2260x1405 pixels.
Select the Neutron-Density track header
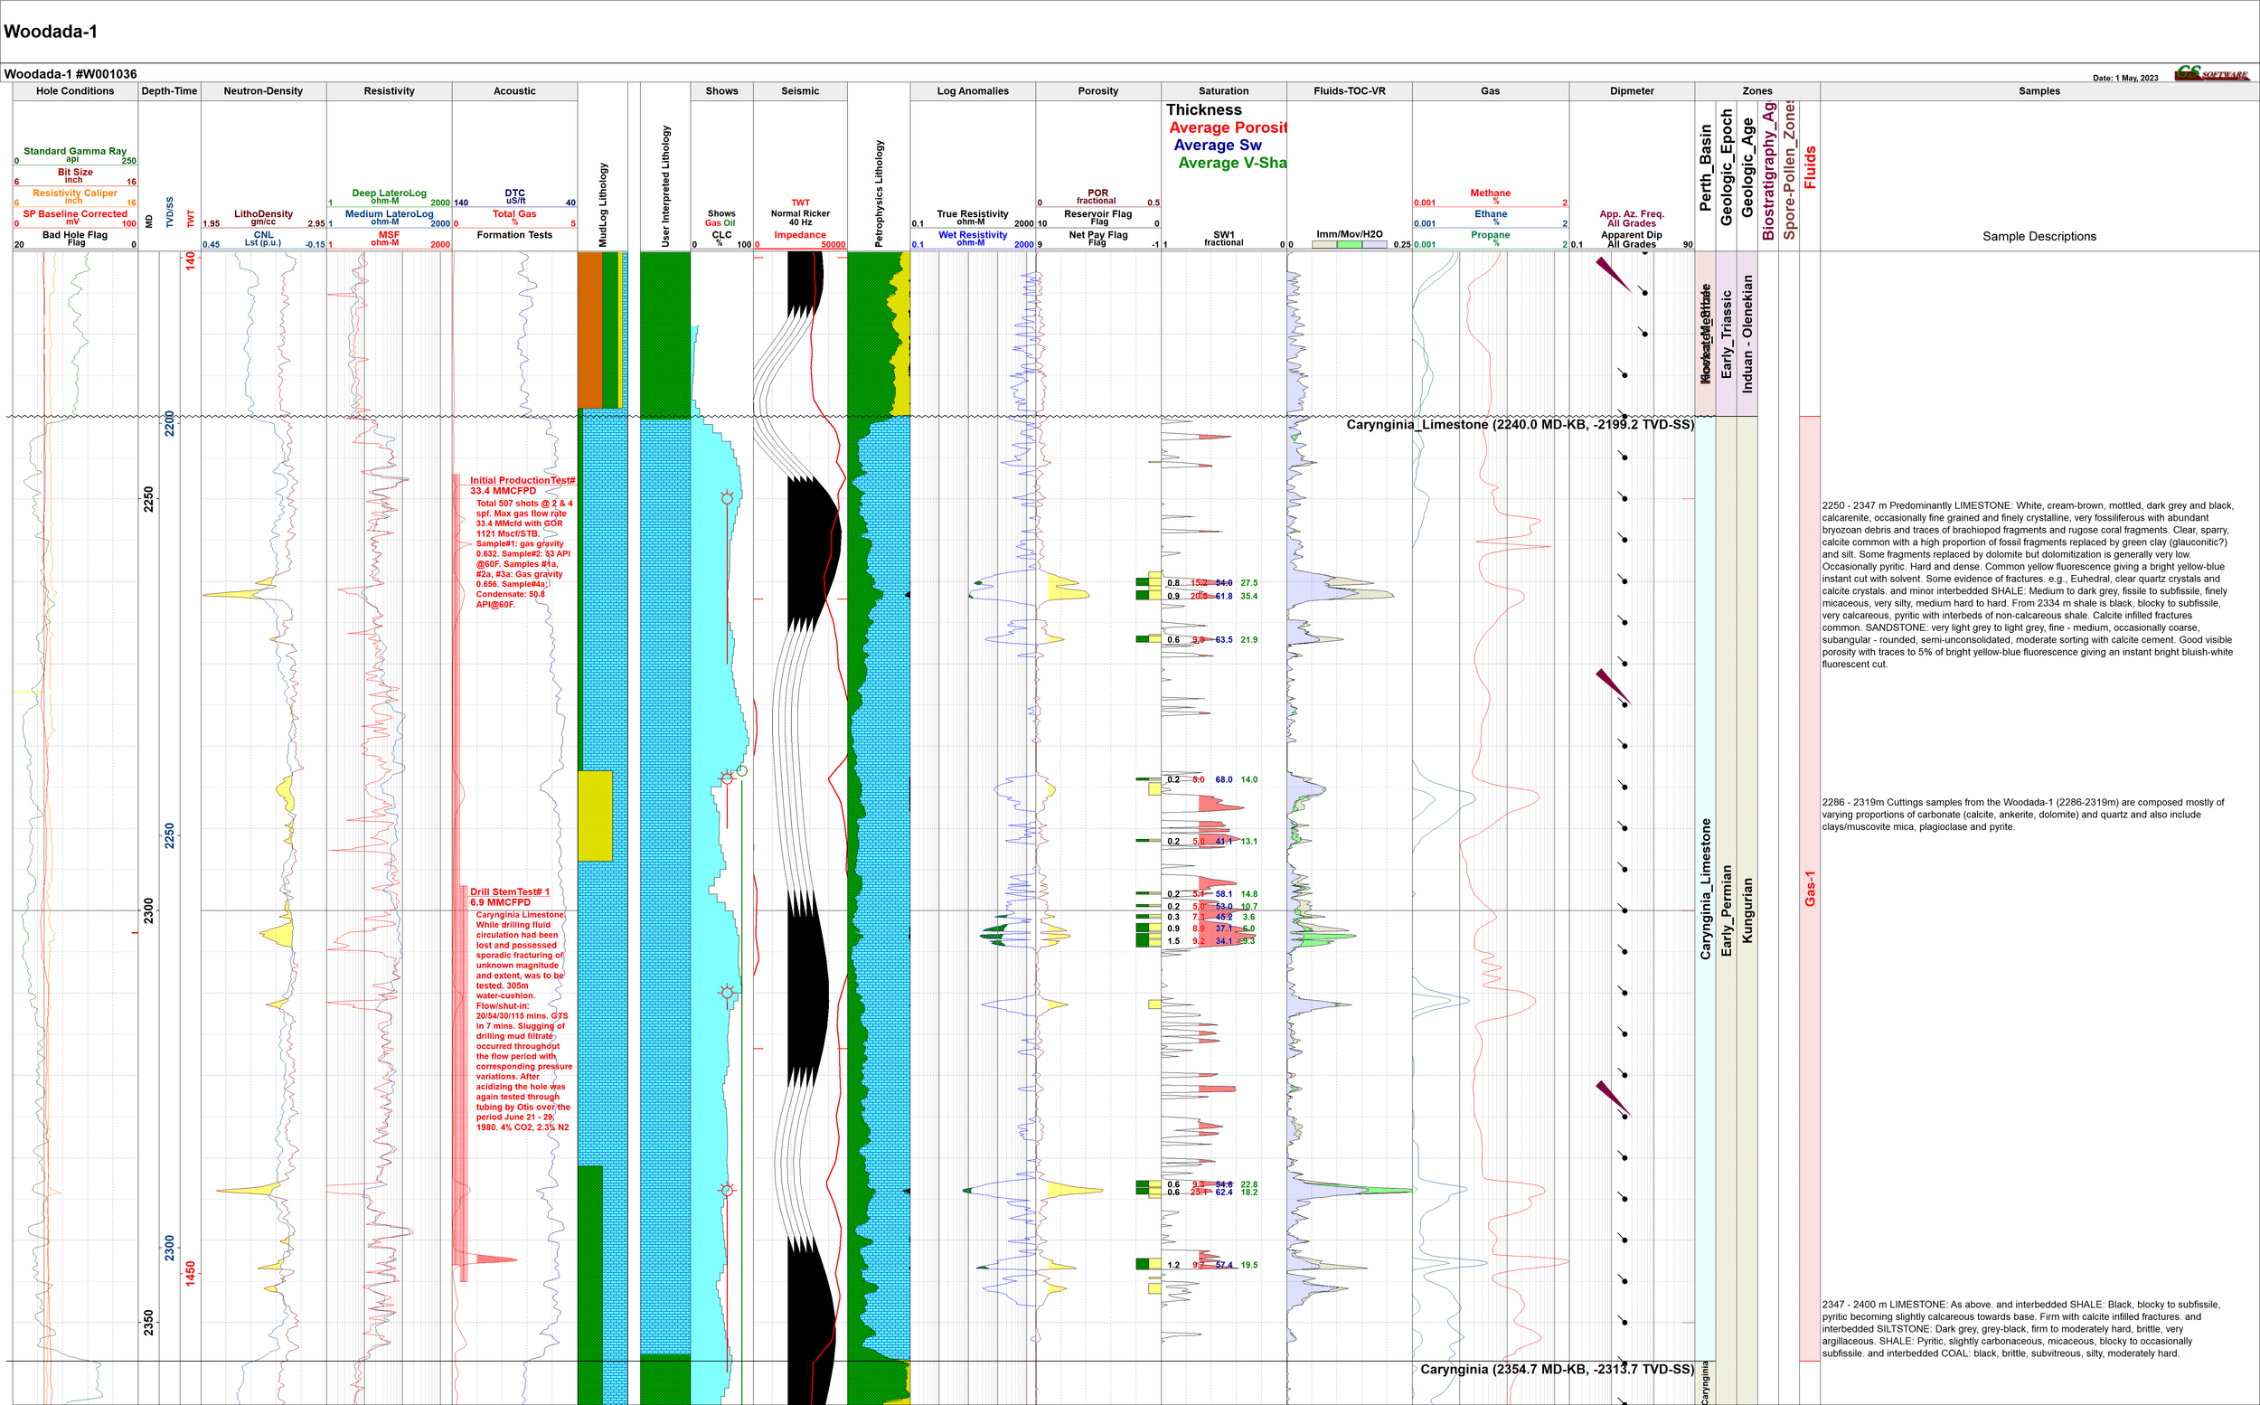coord(263,91)
